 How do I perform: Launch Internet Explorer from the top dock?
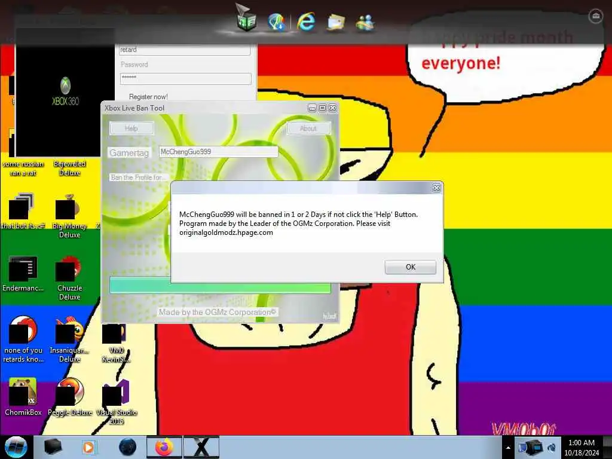306,21
